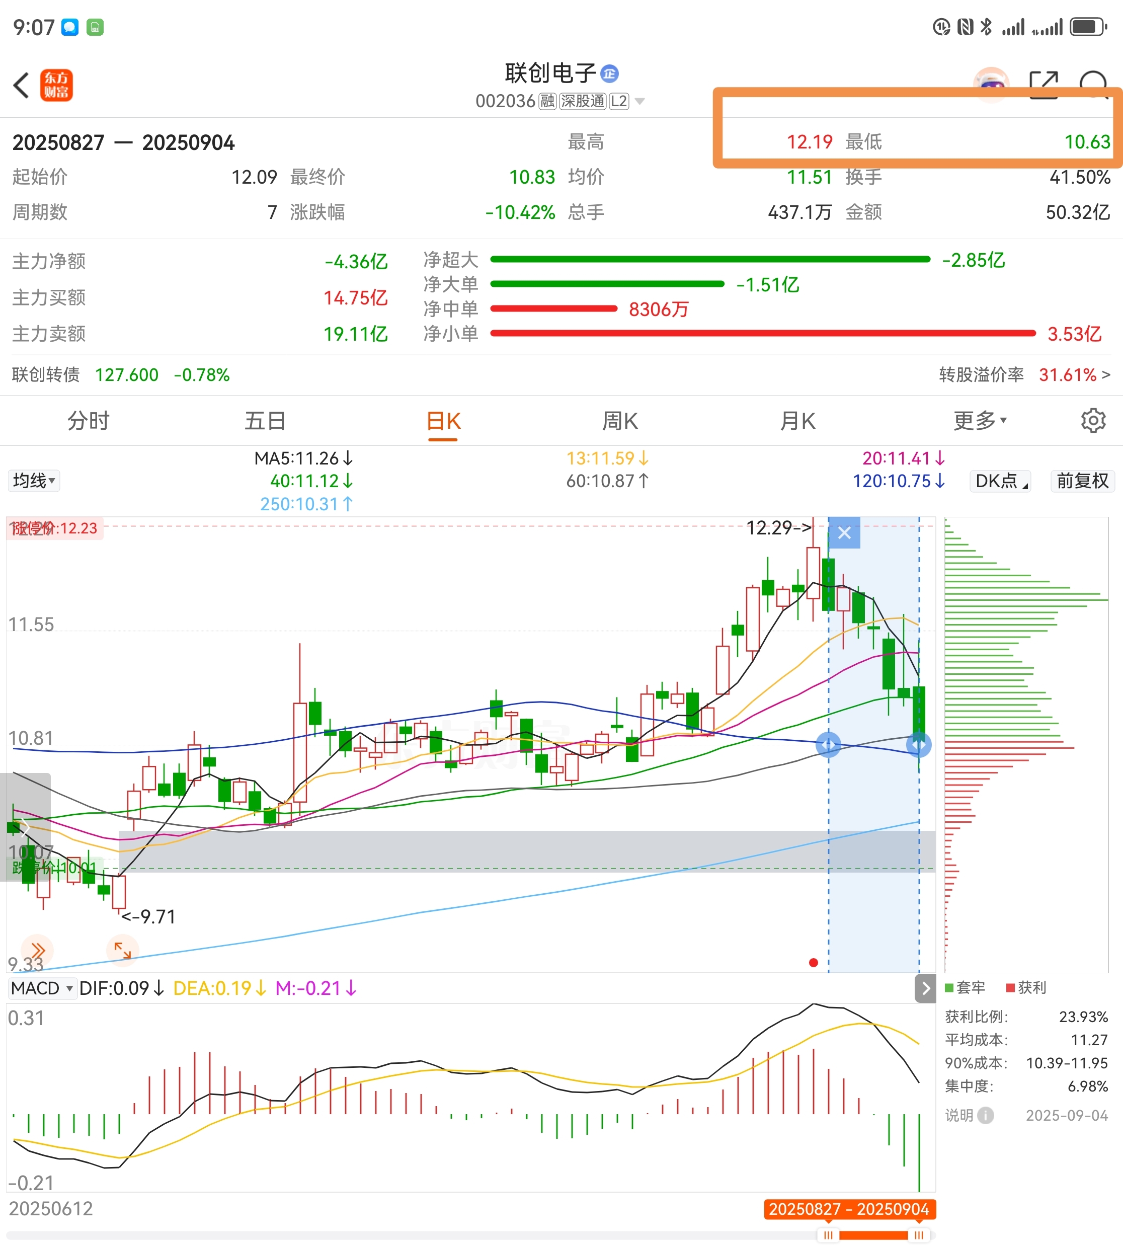This screenshot has width=1123, height=1245.
Task: Tap the avatar icon next to share
Action: [991, 84]
